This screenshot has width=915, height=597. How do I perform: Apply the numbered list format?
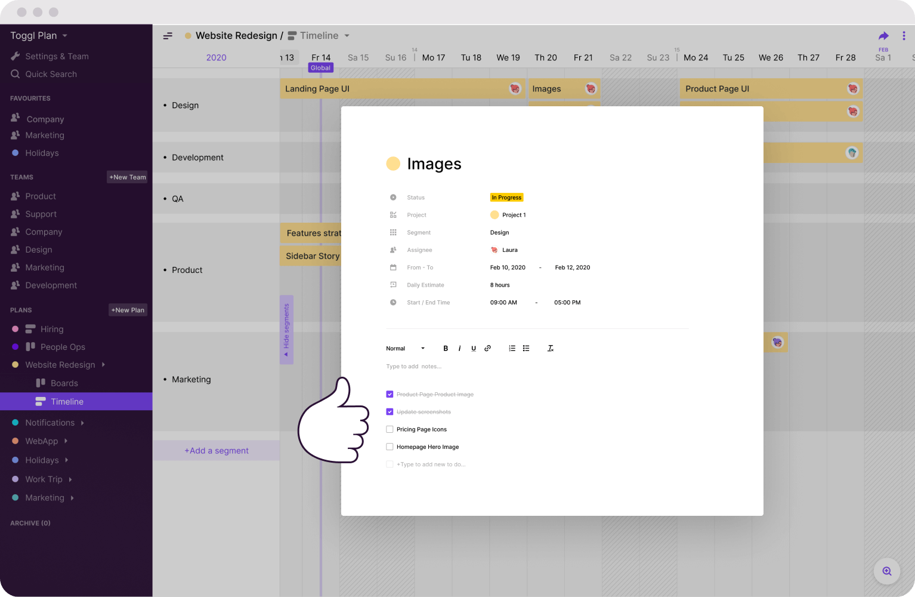512,349
